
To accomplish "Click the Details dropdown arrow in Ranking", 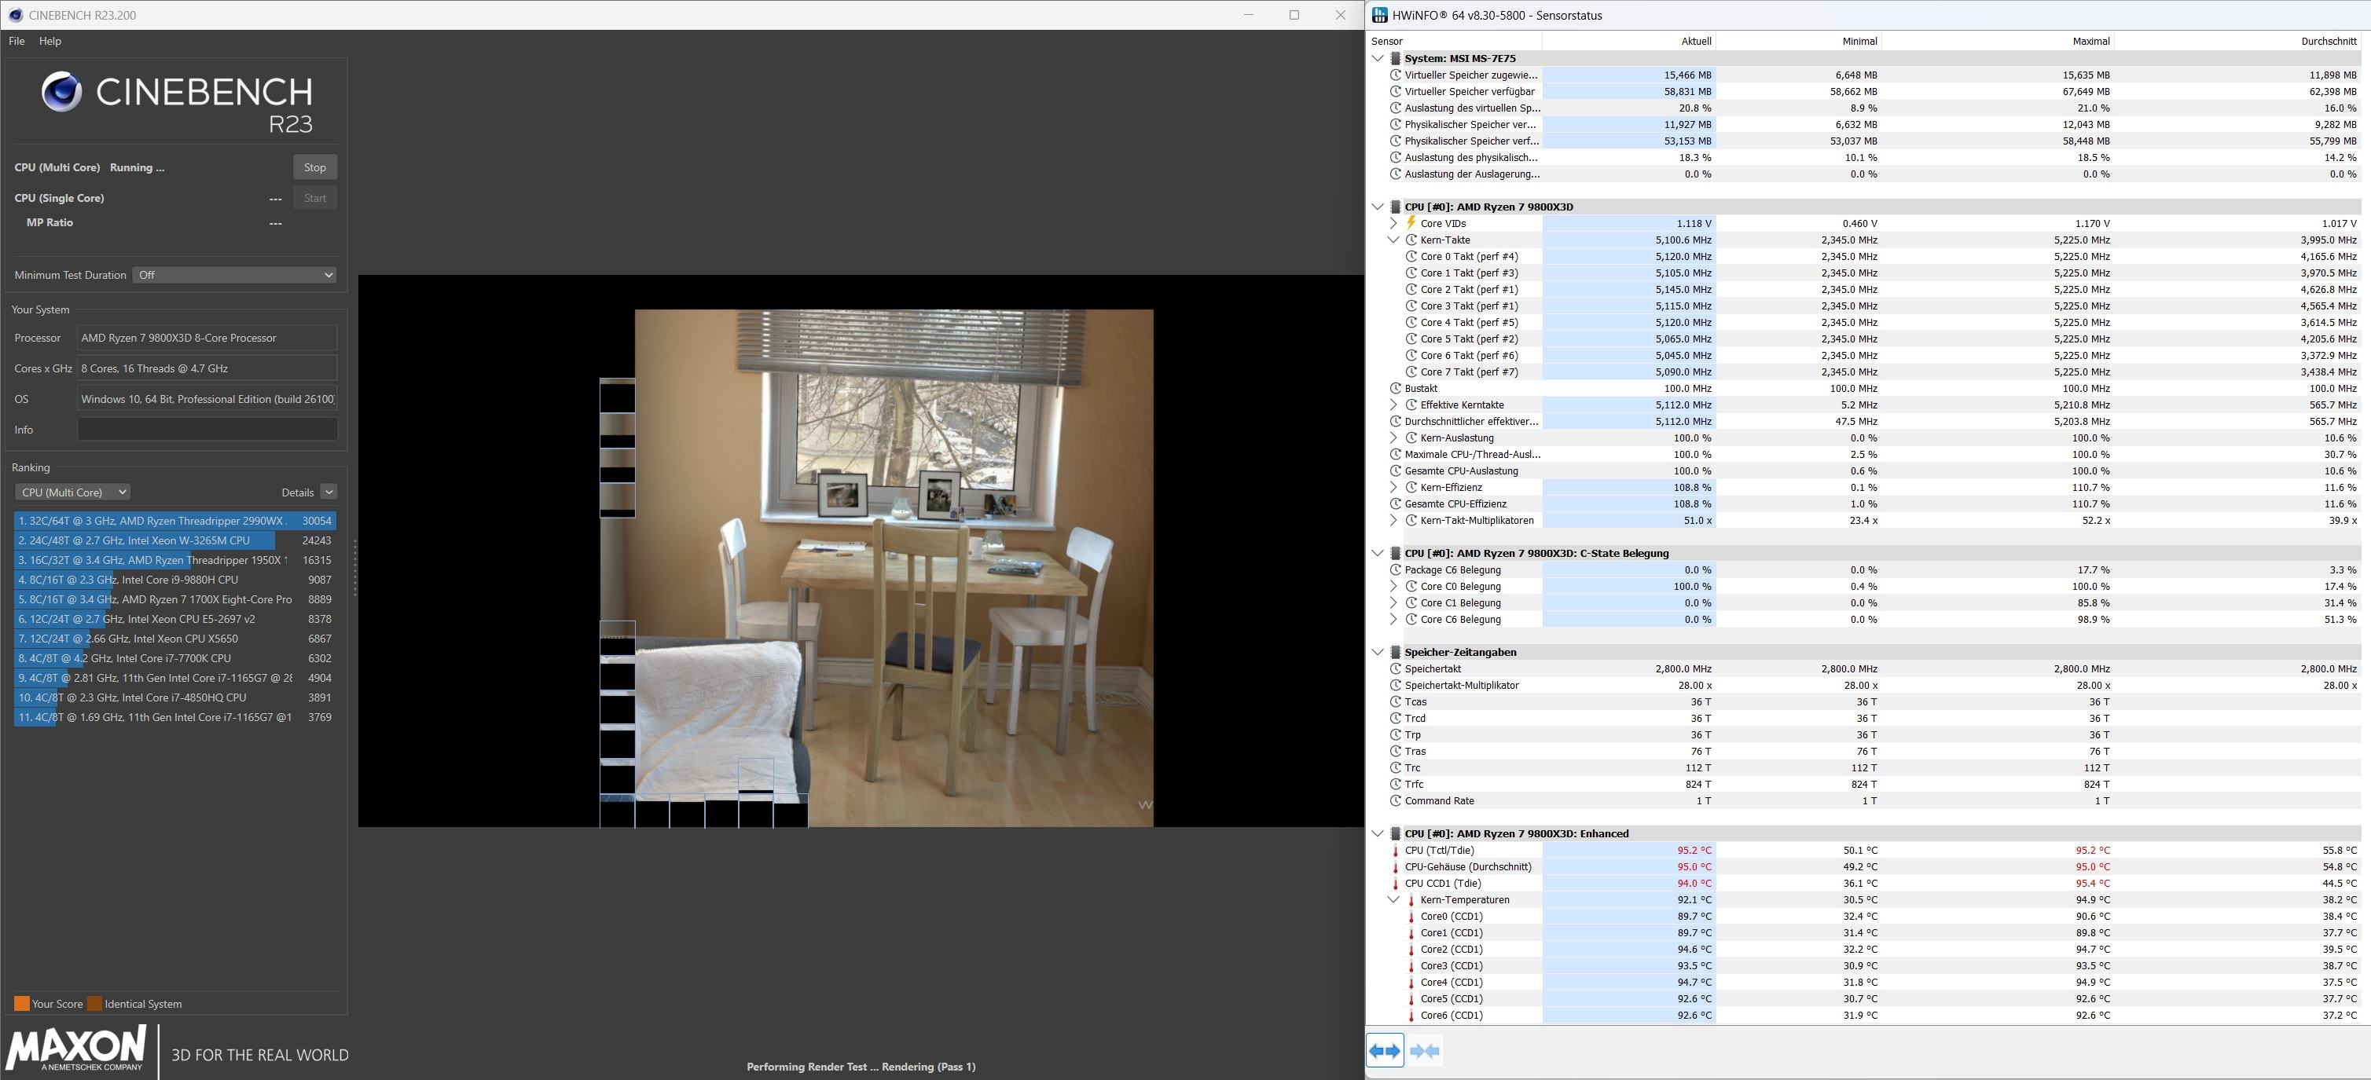I will (328, 492).
